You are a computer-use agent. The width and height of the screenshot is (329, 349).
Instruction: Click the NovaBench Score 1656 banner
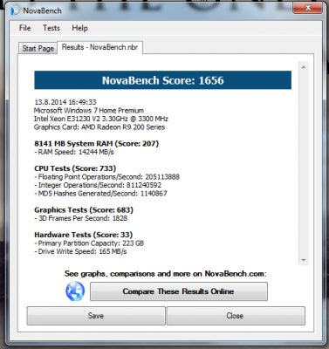(x=162, y=80)
